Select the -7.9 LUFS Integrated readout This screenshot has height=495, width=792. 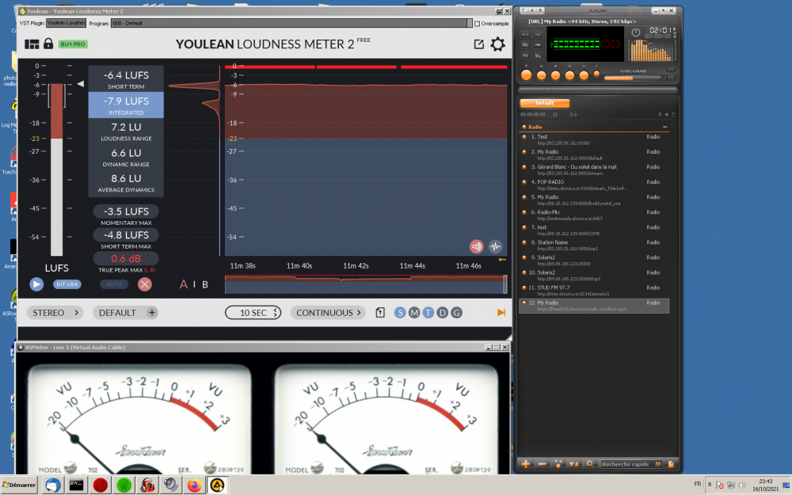click(x=126, y=105)
